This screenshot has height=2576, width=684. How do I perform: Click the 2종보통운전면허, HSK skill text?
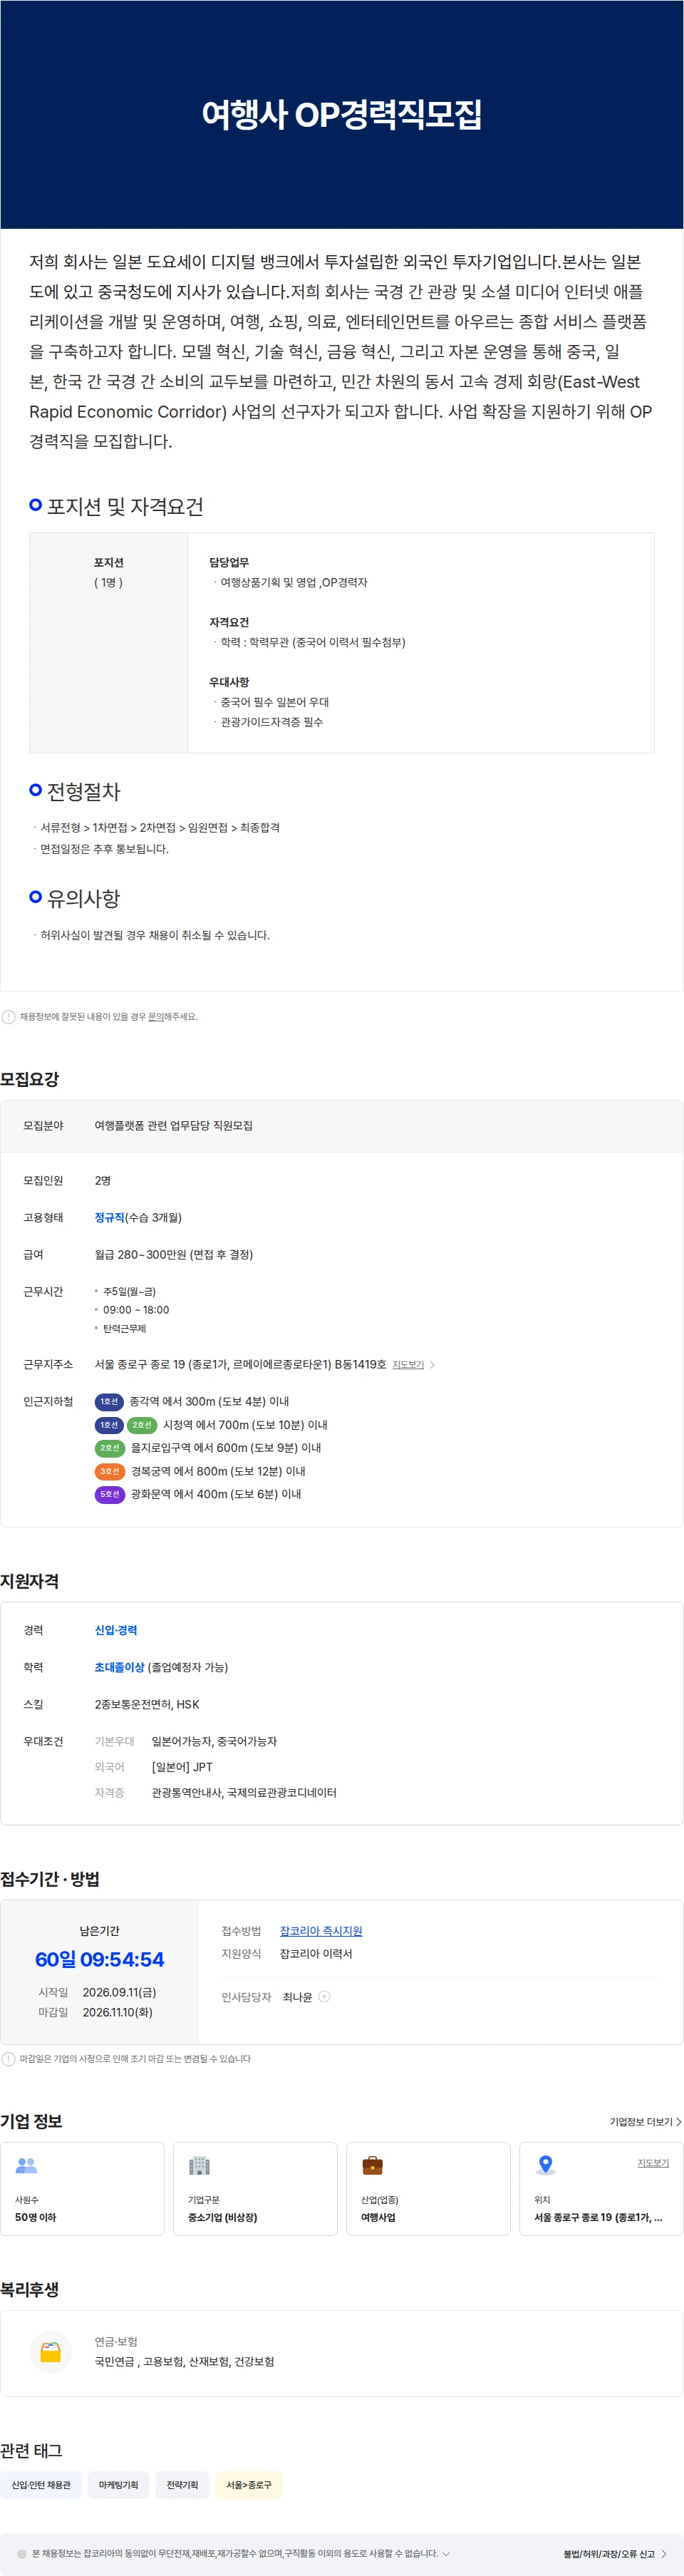pos(147,1704)
